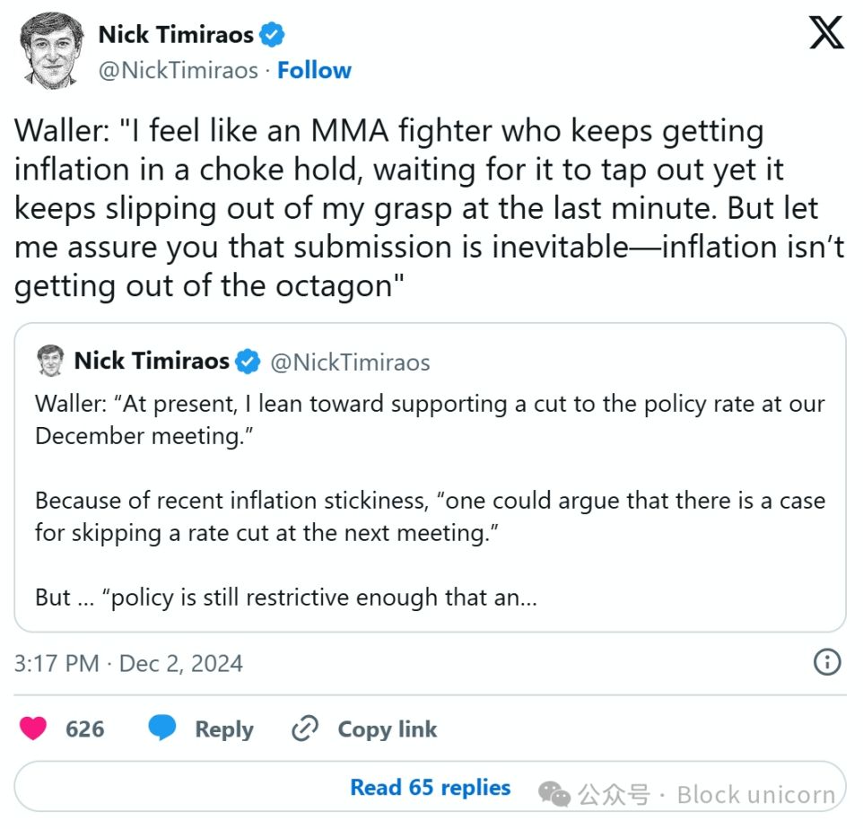This screenshot has width=863, height=829.
Task: Open the main author's Nick Timiraos name link
Action: click(176, 35)
